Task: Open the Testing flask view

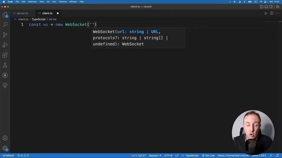Action: click(5, 65)
